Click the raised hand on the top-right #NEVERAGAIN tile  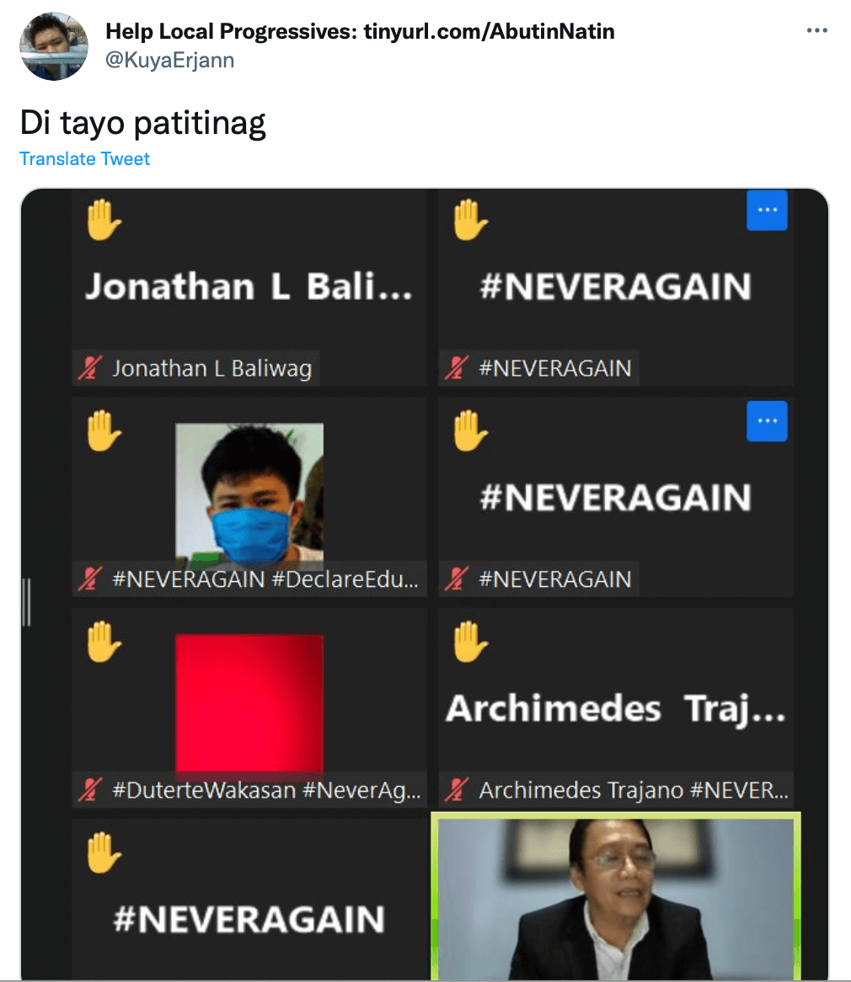point(470,220)
